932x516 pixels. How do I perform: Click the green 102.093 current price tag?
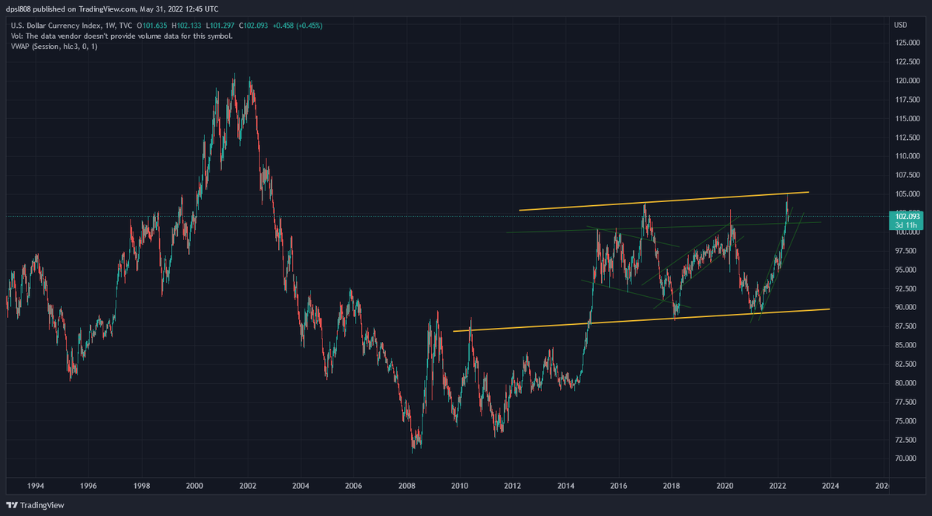[x=907, y=218]
